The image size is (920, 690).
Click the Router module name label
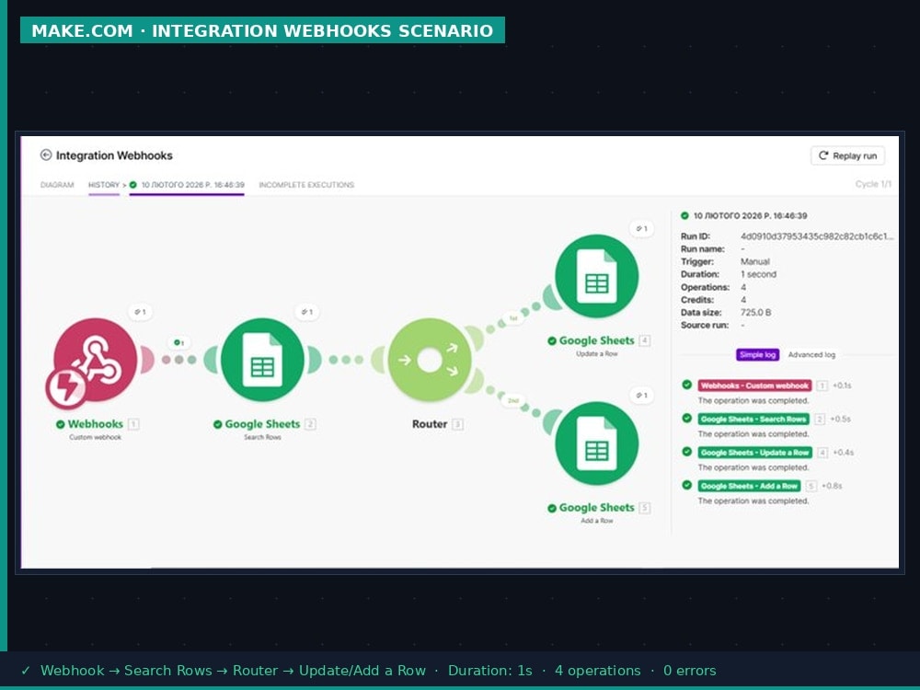(430, 424)
